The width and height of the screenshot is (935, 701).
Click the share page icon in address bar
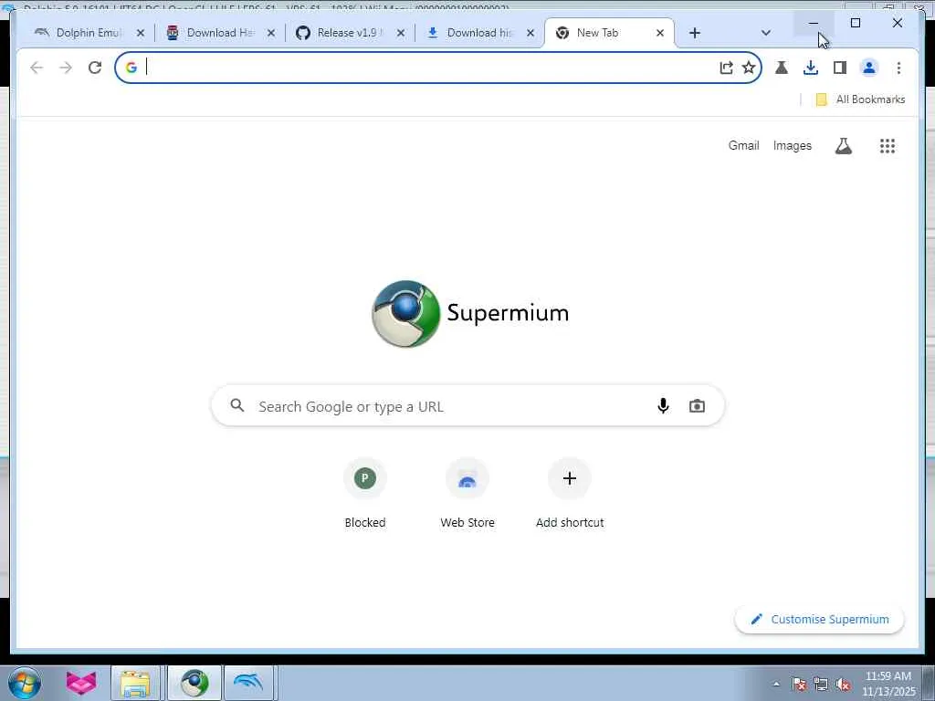726,68
